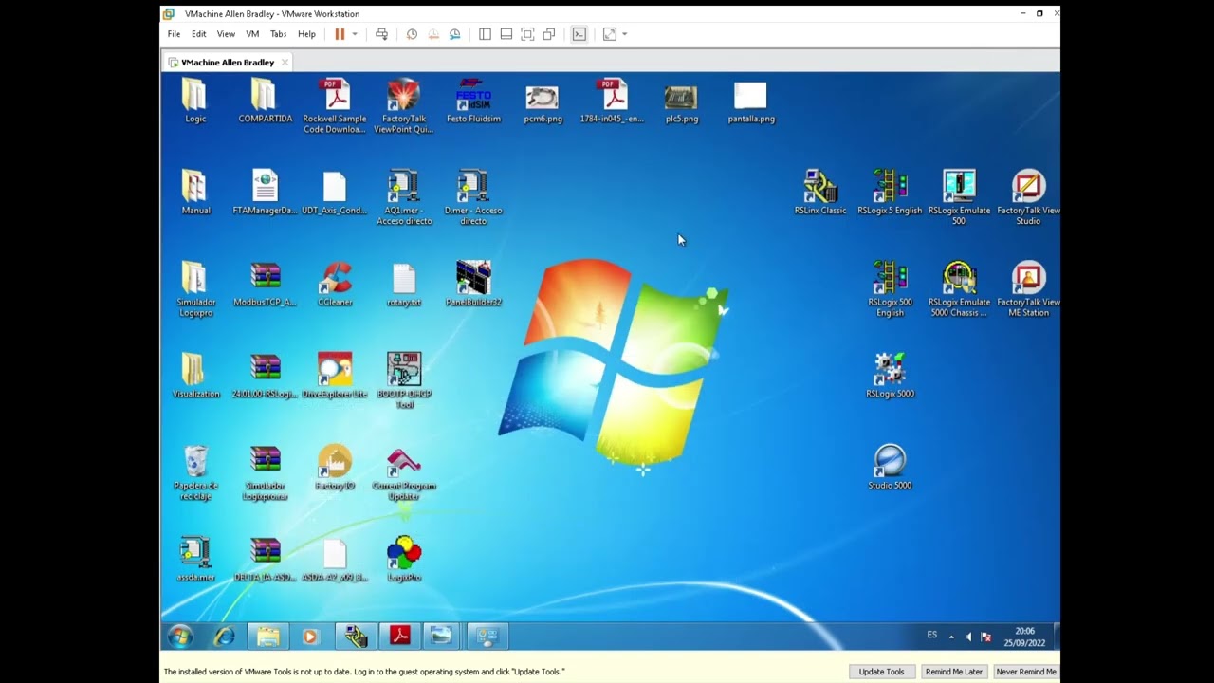Viewport: 1214px width, 683px height.
Task: Launch FactoryTalk View Studio
Action: tap(1028, 197)
